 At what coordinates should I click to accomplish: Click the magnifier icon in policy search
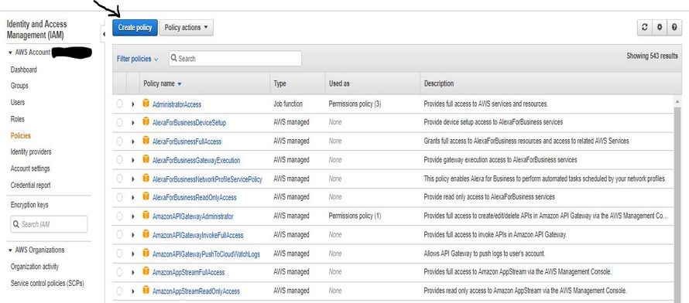pyautogui.click(x=173, y=58)
